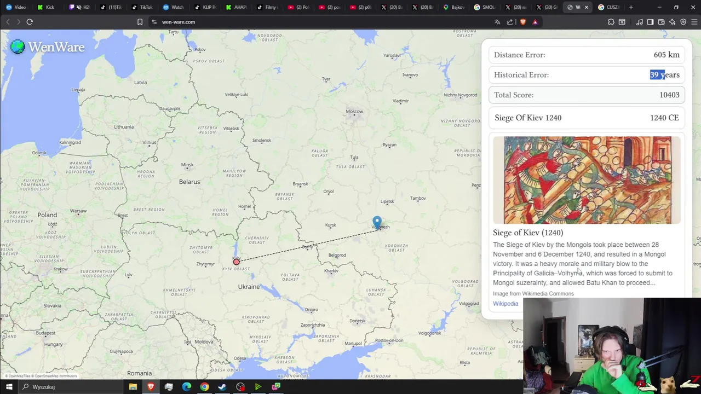Click the blue guess pin near Voronezh
Screen dimensions: 701x394
377,223
